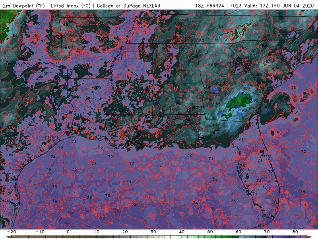Click the '50' label on the color scale
The width and height of the screenshot is (318, 239).
[x=210, y=232]
